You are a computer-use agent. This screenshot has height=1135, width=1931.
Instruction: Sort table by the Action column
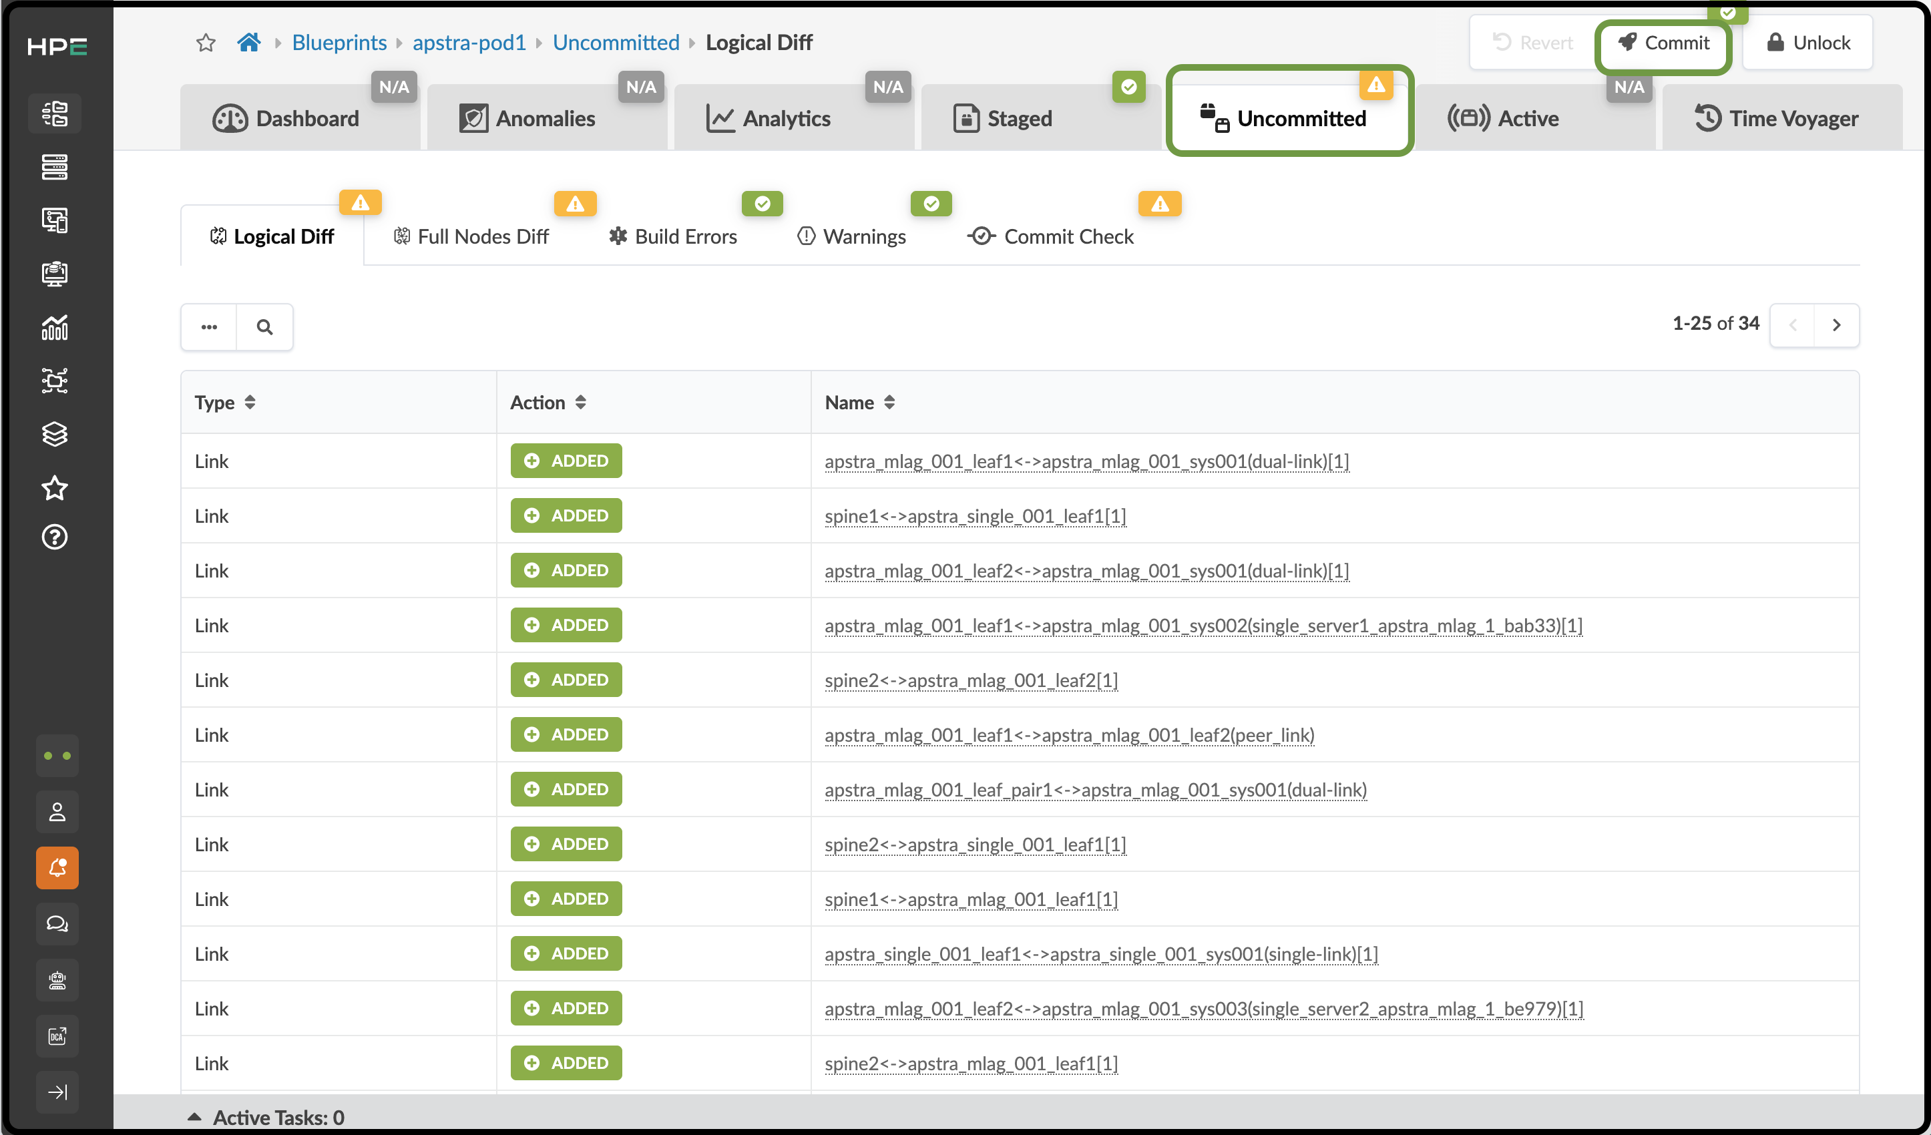pyautogui.click(x=548, y=403)
